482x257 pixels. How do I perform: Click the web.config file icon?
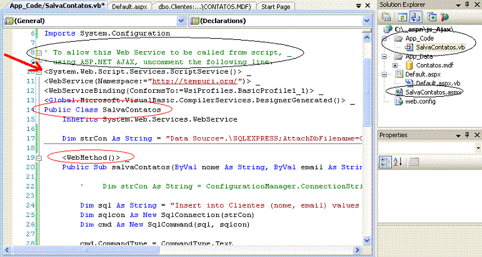point(399,101)
